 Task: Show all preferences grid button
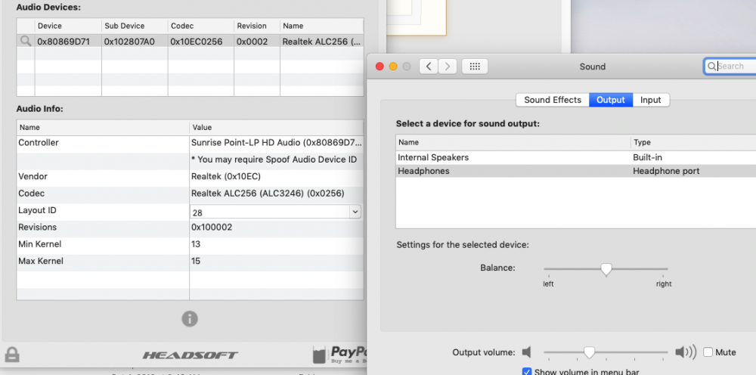474,67
